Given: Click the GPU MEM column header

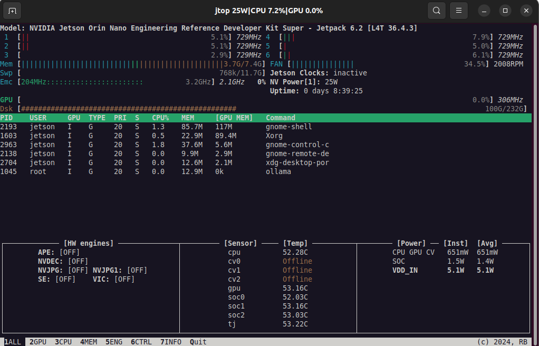Looking at the screenshot, I should click(234, 118).
